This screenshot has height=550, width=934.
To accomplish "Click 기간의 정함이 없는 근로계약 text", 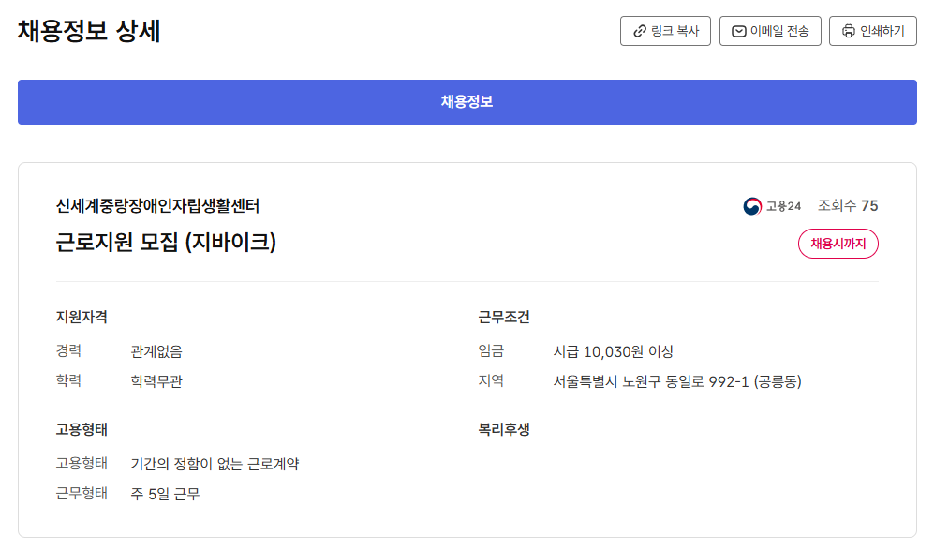I will click(215, 464).
